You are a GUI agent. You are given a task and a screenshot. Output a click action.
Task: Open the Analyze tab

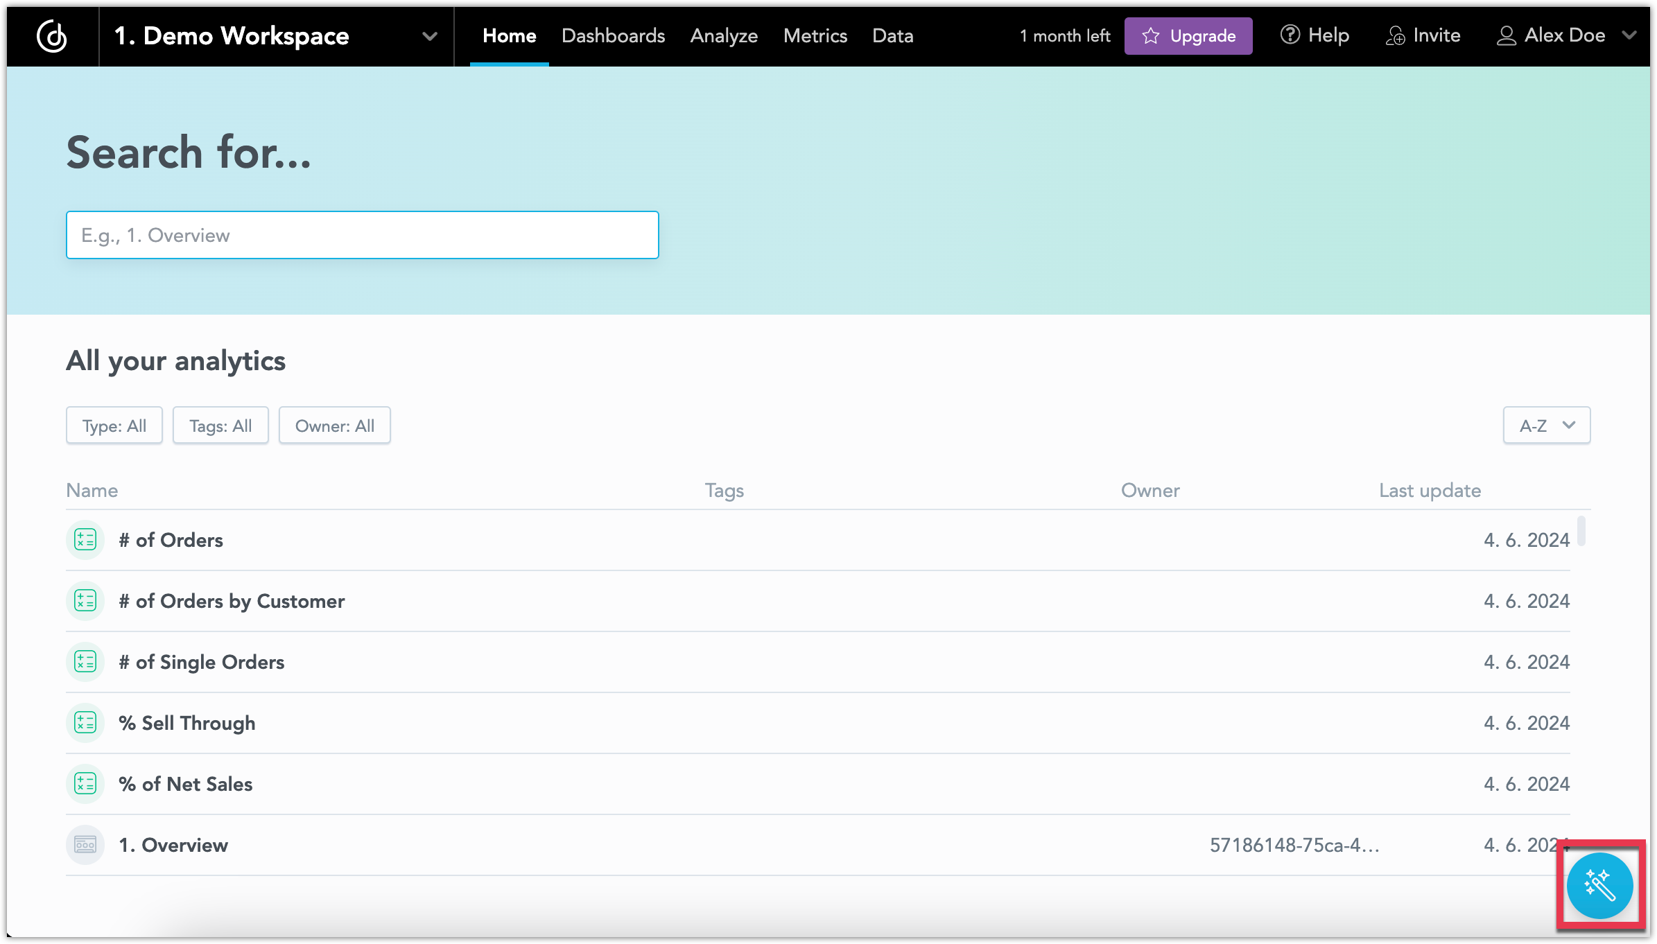click(x=724, y=36)
